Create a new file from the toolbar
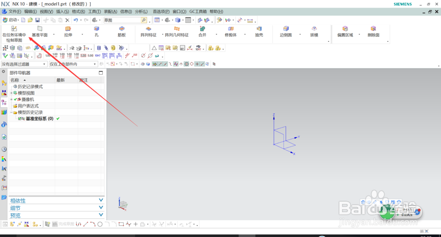 click(23, 20)
